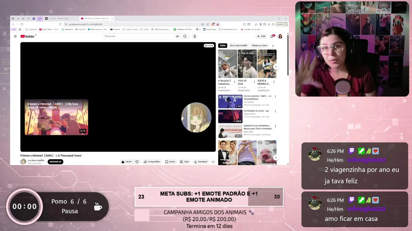The width and height of the screenshot is (412, 231).
Task: Switch to the Ovo face browser tab
Action: tap(61, 18)
